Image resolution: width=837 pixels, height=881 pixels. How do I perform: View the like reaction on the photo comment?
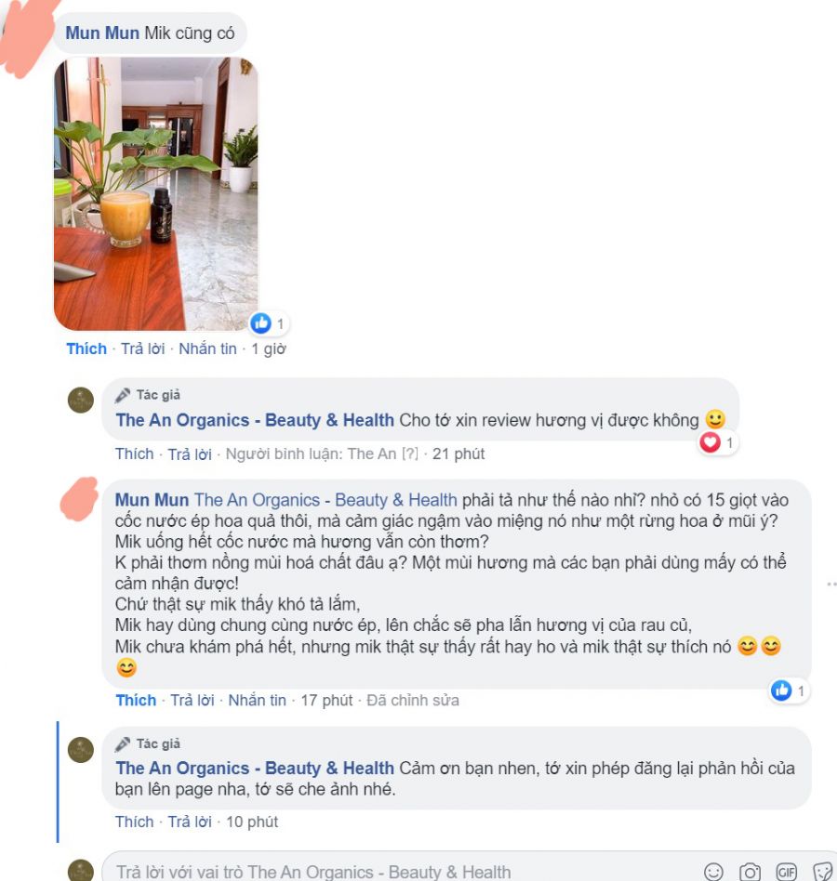tap(270, 323)
